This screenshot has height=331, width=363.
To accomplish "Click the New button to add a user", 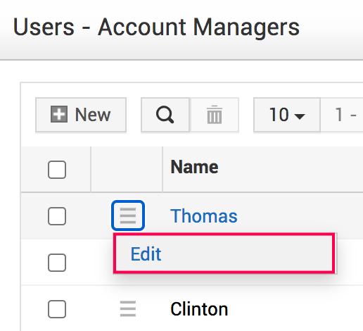I will click(81, 115).
